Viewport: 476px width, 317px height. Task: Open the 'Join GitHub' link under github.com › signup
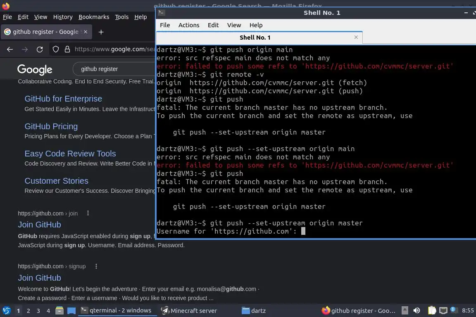tap(40, 278)
